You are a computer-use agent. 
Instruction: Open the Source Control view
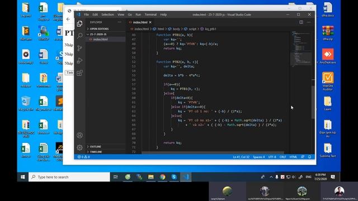click(x=79, y=48)
